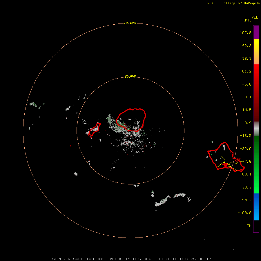Select the 14.5 legend value
The image size is (261, 261).
tap(247, 110)
